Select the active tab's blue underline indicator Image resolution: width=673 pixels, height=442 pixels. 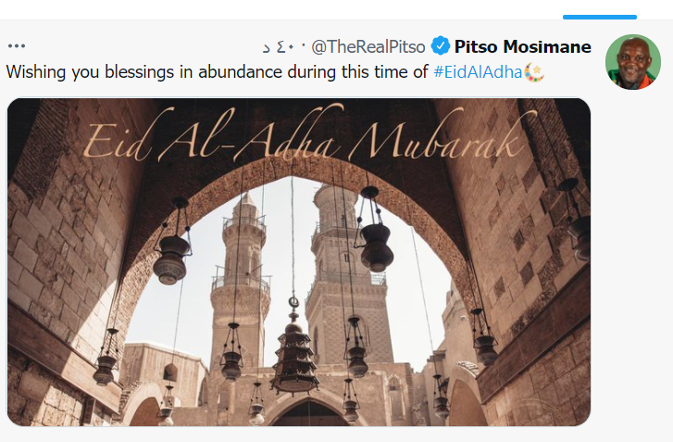pyautogui.click(x=600, y=17)
